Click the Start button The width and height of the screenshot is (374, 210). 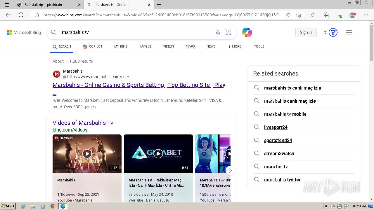tap(8, 206)
